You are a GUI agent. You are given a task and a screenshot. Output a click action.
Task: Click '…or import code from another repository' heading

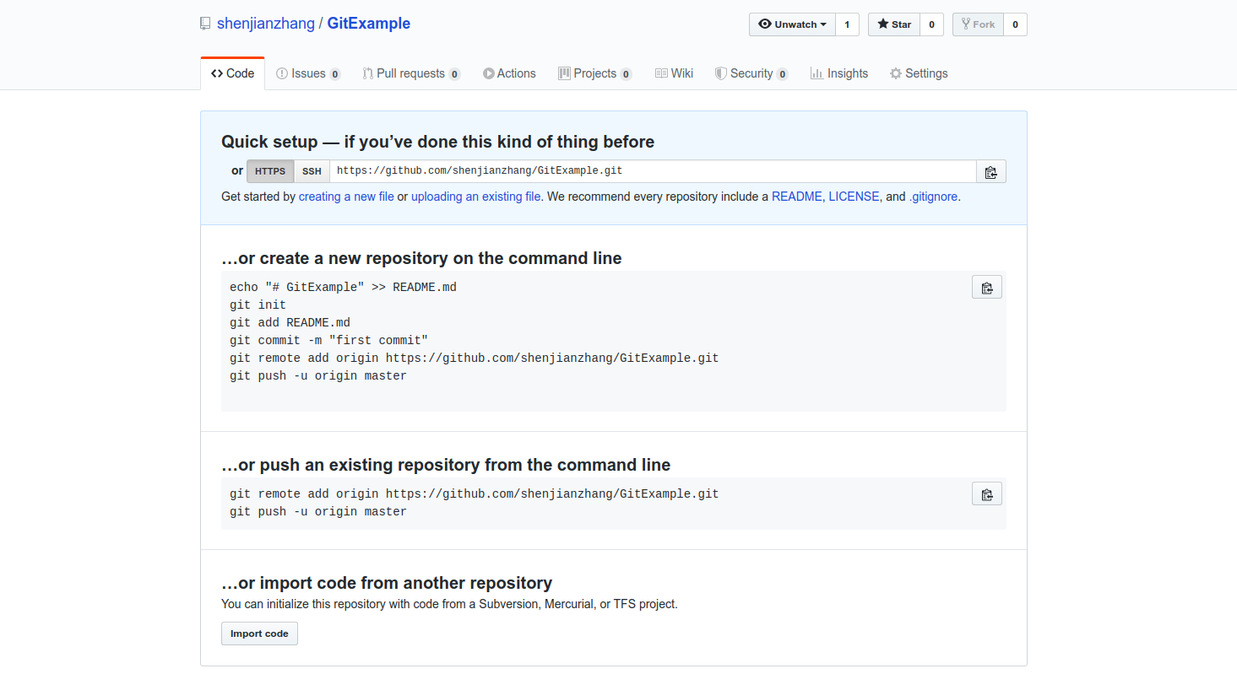[387, 583]
